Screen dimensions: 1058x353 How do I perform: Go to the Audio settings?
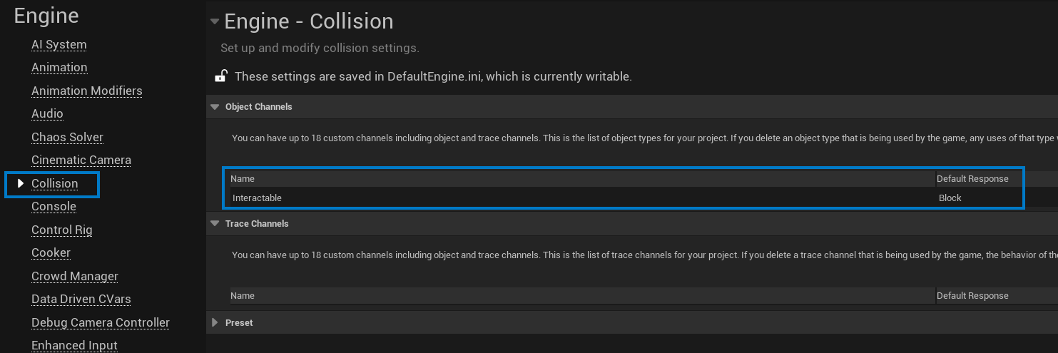click(47, 113)
